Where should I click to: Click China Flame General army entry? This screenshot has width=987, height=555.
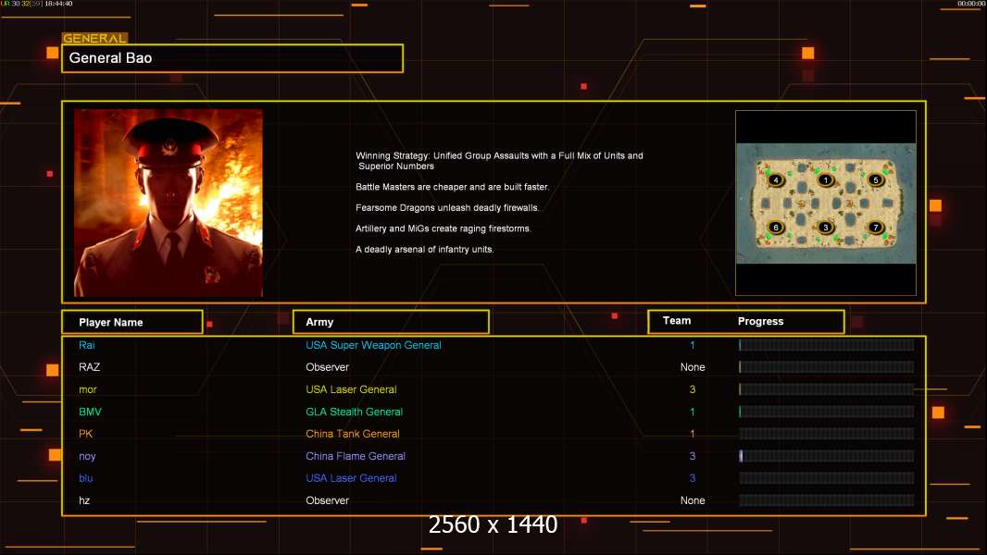pos(356,456)
